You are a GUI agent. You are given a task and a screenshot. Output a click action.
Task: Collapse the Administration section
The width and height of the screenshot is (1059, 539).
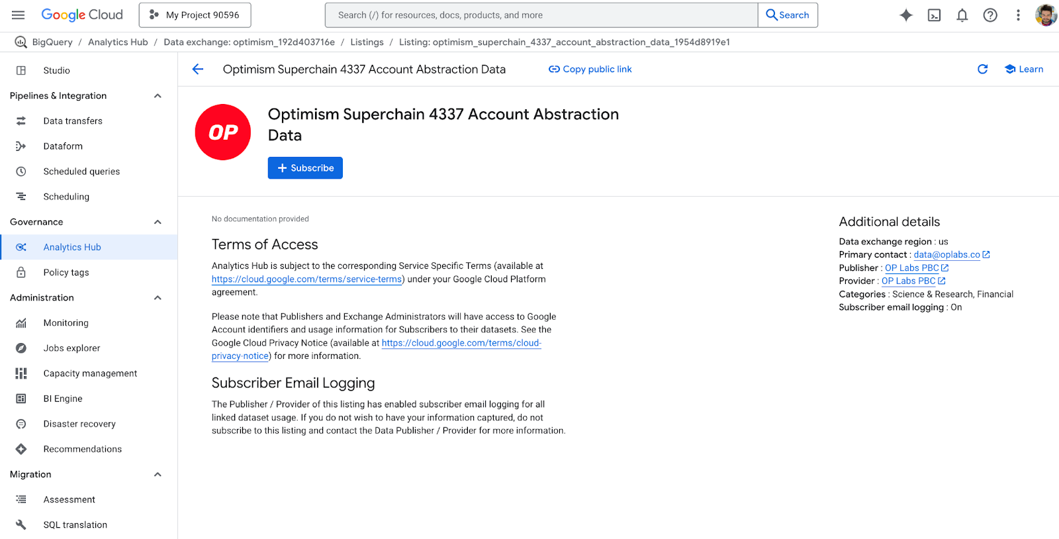click(158, 298)
